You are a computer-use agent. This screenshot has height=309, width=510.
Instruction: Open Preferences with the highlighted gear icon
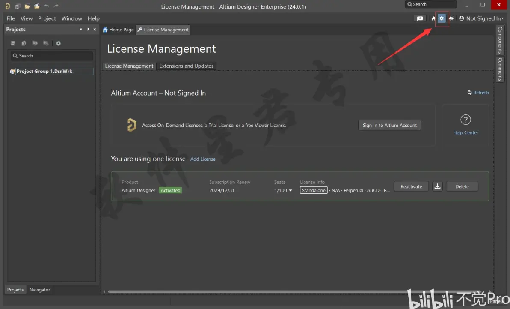[442, 18]
